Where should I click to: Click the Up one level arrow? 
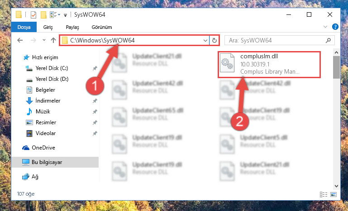pos(53,40)
